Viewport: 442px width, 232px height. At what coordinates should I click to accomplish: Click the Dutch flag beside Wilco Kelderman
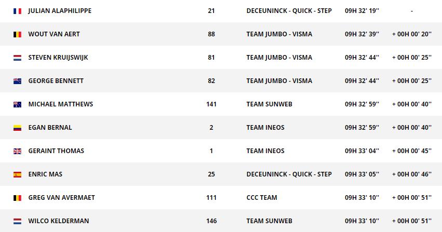click(x=17, y=221)
